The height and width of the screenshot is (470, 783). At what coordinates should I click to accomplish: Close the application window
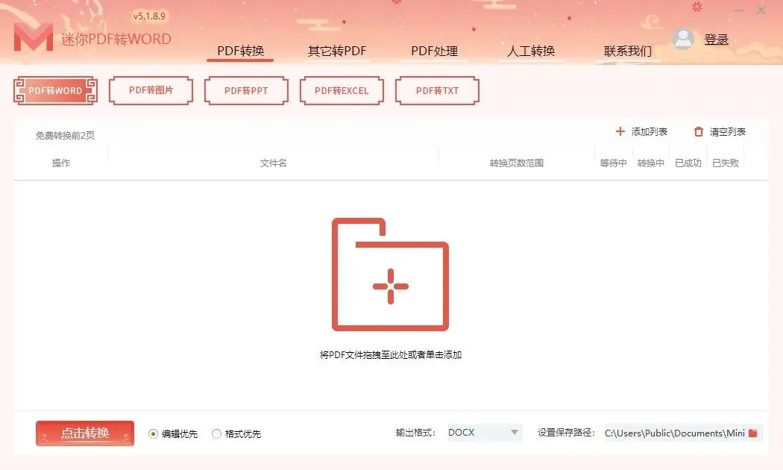[761, 10]
